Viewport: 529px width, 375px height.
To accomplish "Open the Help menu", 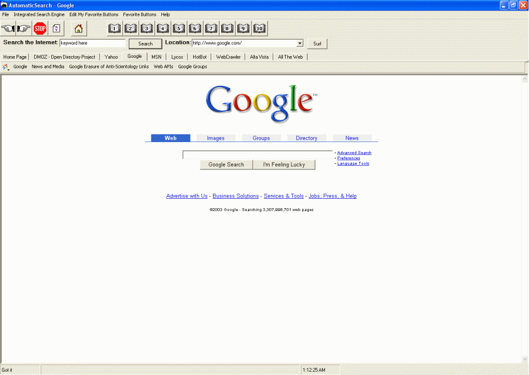I will pyautogui.click(x=165, y=14).
